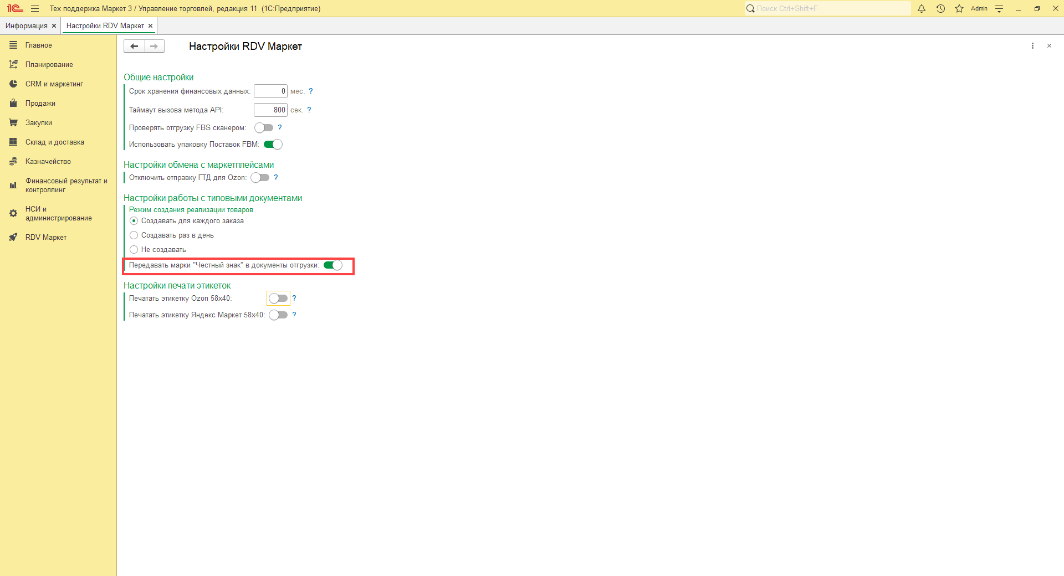Click the Главное section icon
Viewport: 1064px width, 576px height.
pos(13,45)
